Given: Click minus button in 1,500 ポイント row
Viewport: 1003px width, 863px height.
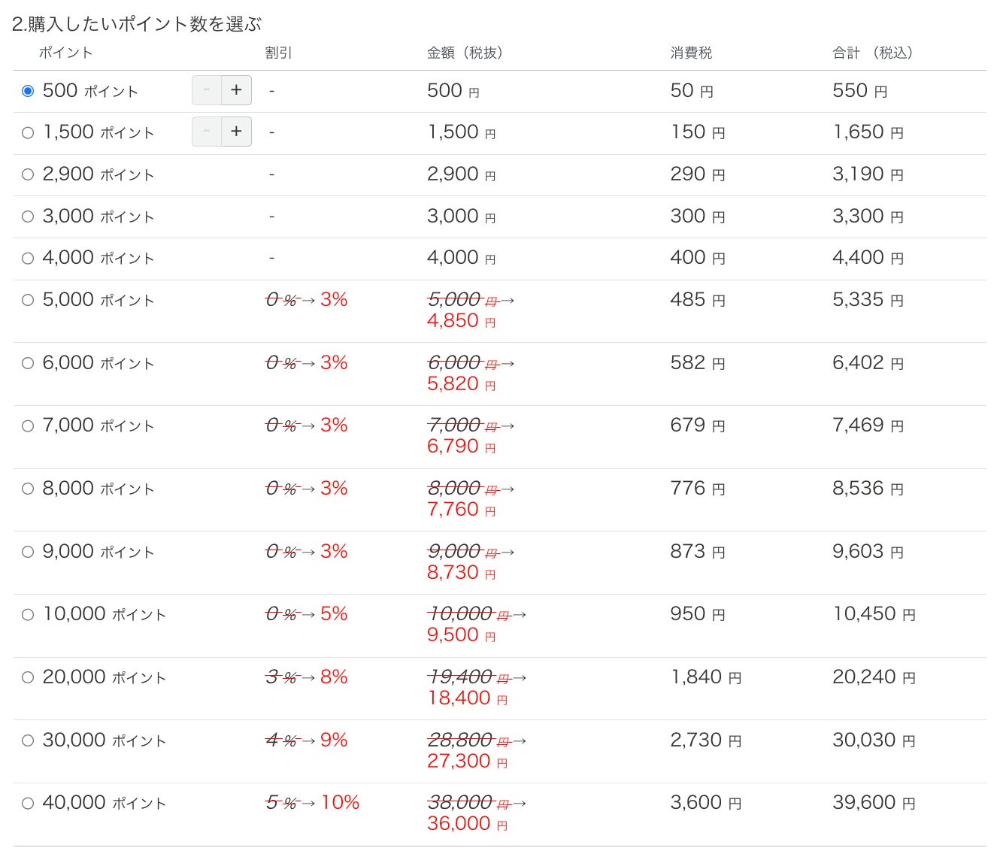Looking at the screenshot, I should point(207,132).
